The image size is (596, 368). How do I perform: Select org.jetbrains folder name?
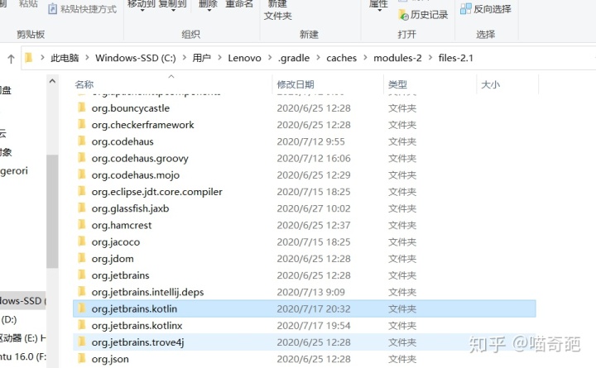pos(120,275)
